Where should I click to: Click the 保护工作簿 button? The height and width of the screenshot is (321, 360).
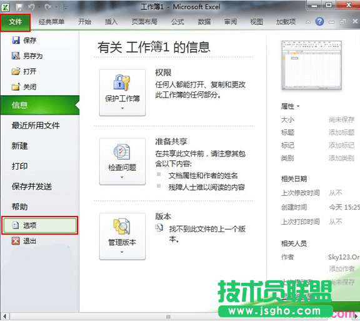click(122, 93)
